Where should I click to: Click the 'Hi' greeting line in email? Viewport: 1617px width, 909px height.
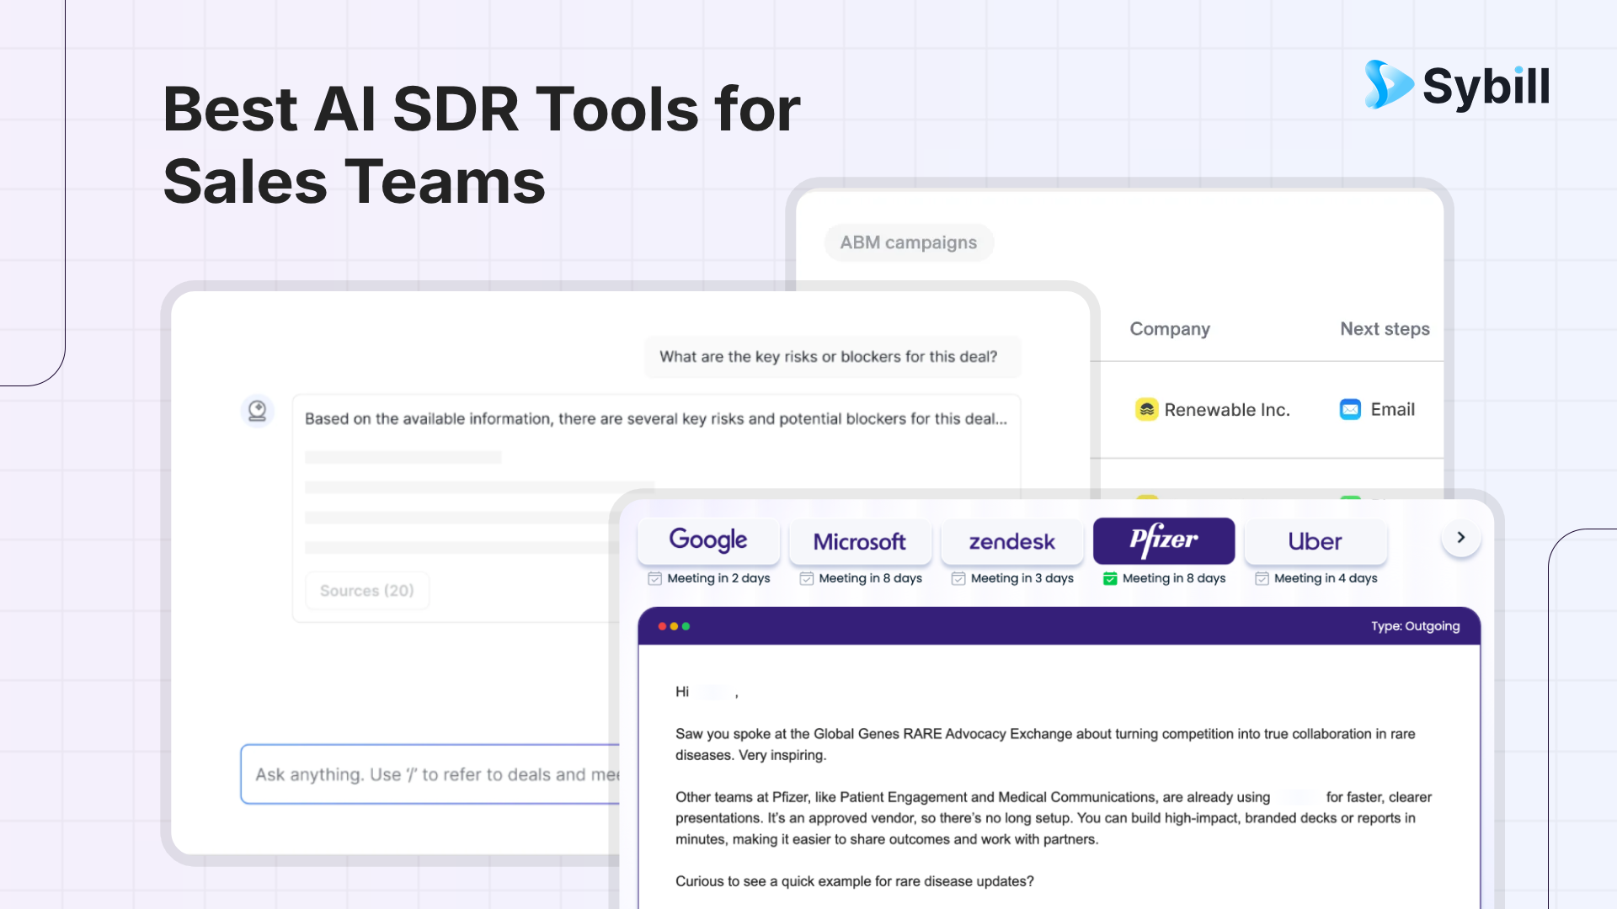pyautogui.click(x=707, y=692)
